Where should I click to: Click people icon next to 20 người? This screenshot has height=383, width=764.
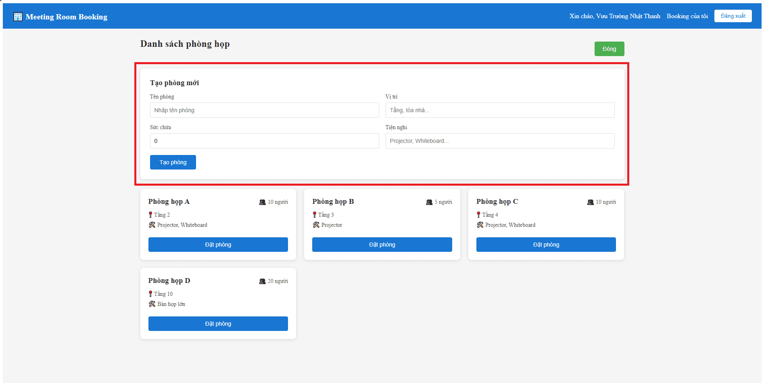262,281
